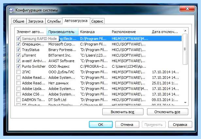Check the Adobe CS6 startup item

[18, 94]
